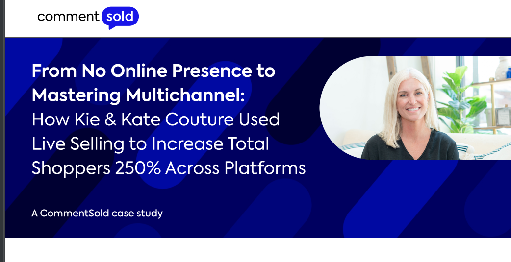Click 'A CommentSold case study' caption

[97, 214]
